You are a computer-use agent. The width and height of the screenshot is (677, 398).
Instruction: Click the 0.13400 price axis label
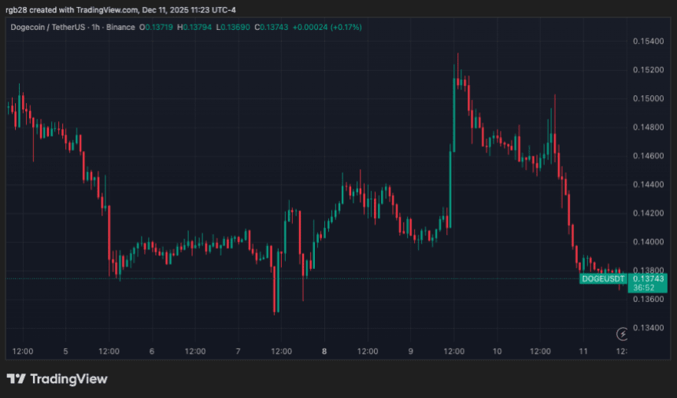(648, 328)
